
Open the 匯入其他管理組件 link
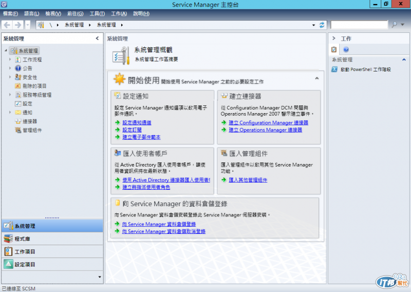click(248, 180)
